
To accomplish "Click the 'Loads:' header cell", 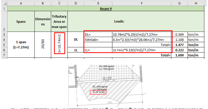I will pyautogui.click(x=119, y=21).
